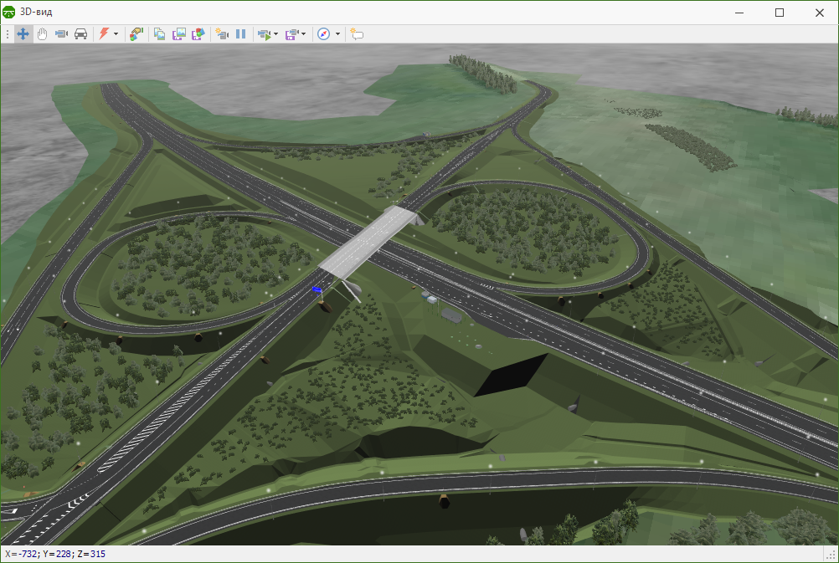Activate the hand pan tool

pos(42,34)
